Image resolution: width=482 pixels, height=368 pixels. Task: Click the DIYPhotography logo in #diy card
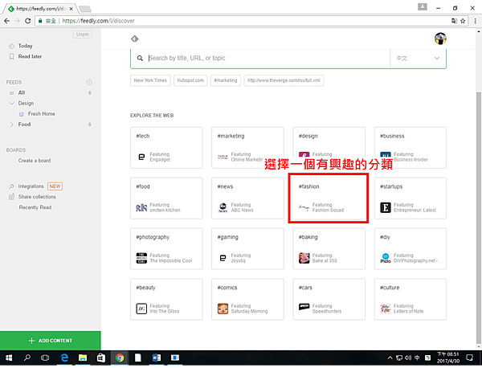click(x=386, y=258)
